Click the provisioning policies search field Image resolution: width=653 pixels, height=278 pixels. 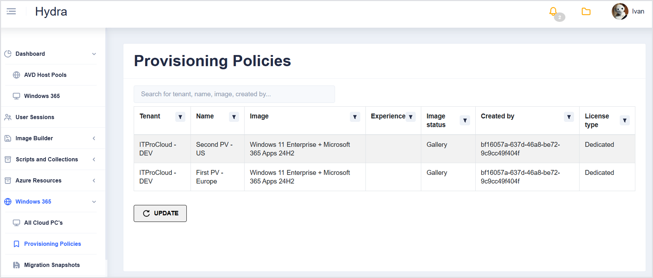[234, 94]
